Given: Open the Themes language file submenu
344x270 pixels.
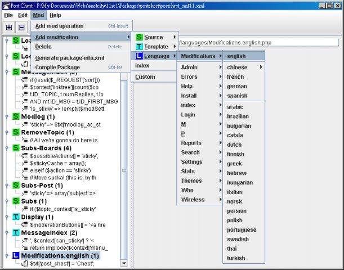Looking at the screenshot, I should (200, 181).
